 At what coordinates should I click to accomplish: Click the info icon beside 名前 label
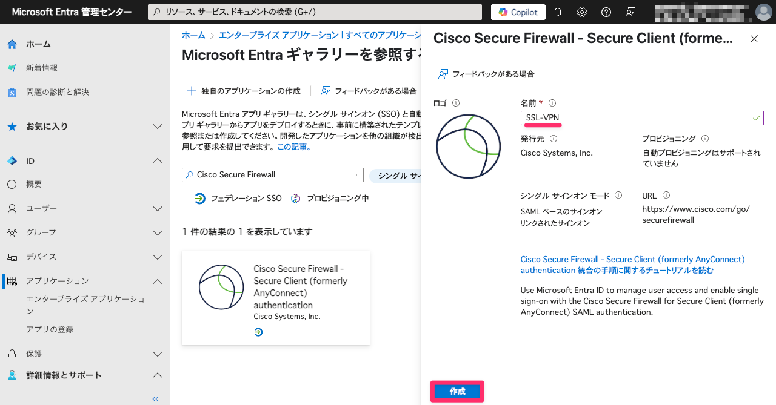click(552, 103)
